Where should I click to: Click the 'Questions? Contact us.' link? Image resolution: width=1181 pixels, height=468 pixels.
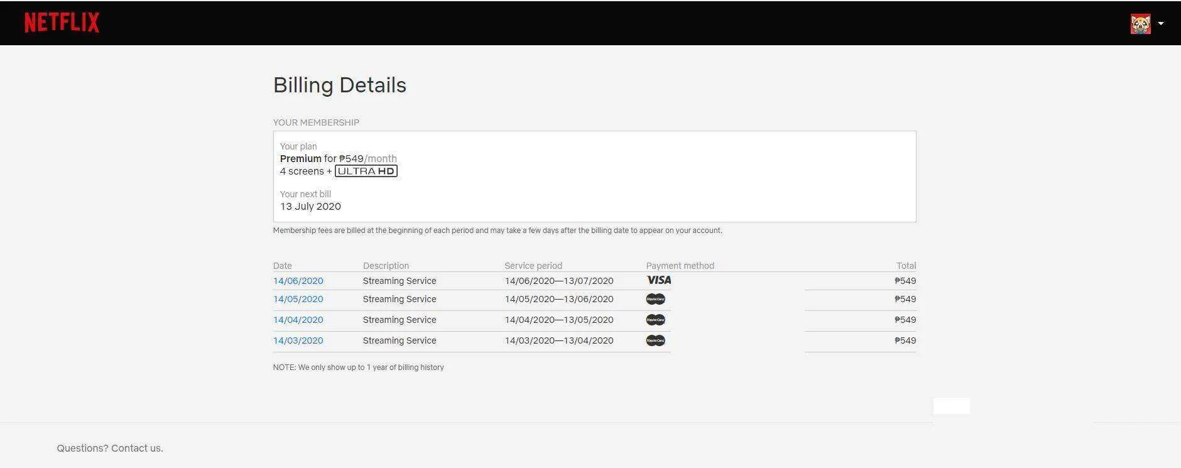[110, 448]
